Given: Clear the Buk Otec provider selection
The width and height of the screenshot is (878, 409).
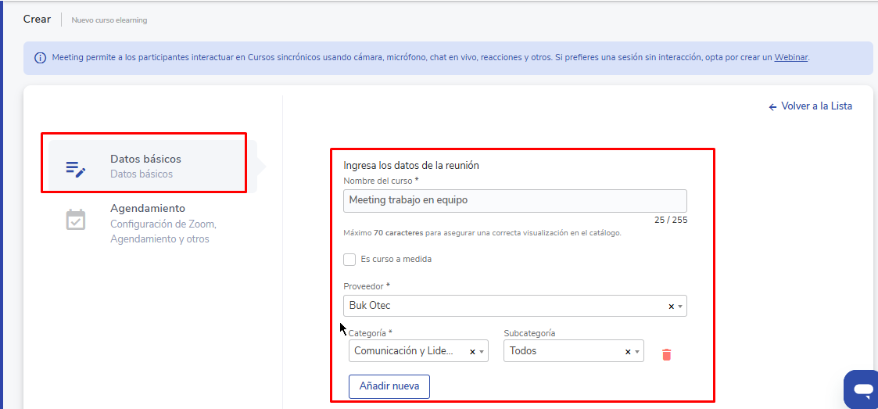Looking at the screenshot, I should [x=671, y=307].
